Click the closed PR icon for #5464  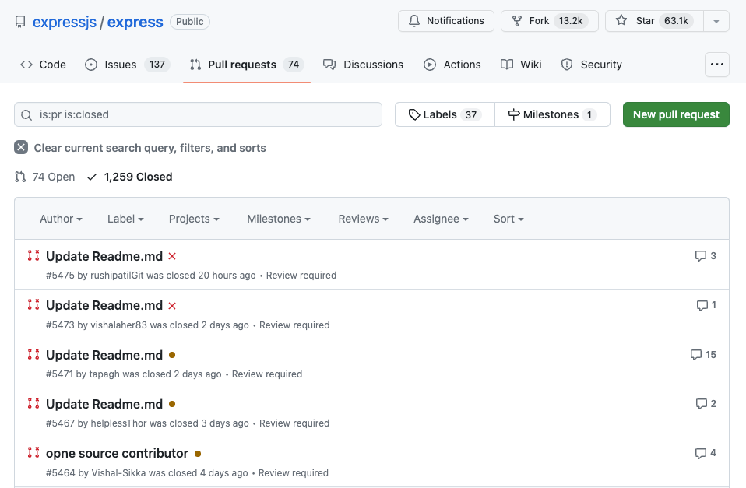point(33,453)
